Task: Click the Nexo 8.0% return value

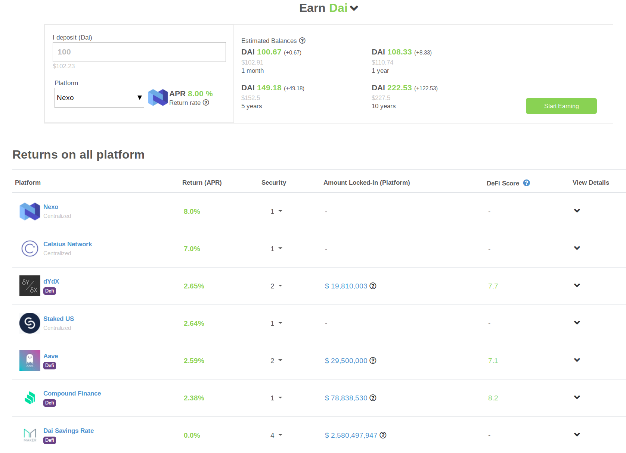Action: point(192,212)
